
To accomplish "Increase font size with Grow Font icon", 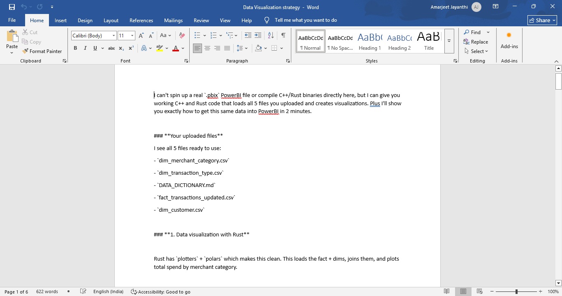I will click(142, 36).
